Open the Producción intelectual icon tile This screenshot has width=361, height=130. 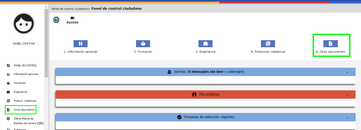[268, 44]
